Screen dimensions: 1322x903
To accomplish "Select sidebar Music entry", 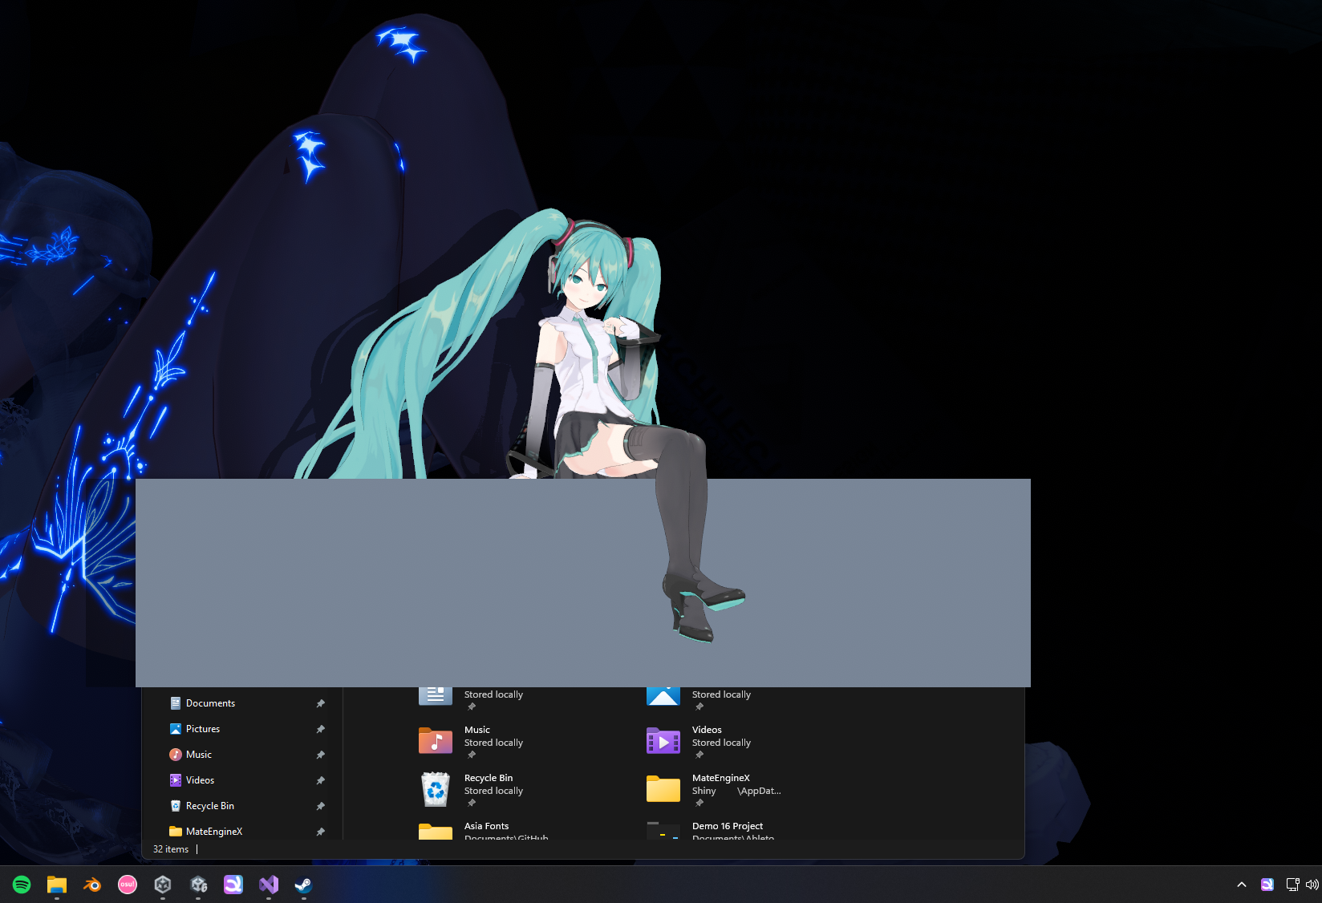I will click(198, 755).
